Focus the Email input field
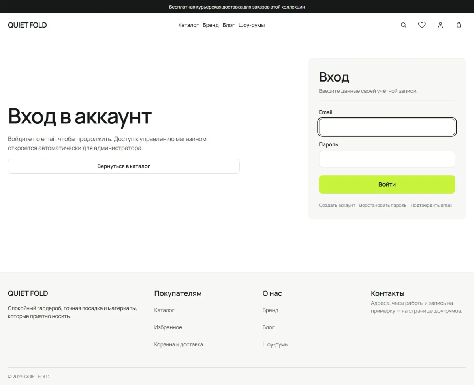The image size is (474, 385). [387, 127]
